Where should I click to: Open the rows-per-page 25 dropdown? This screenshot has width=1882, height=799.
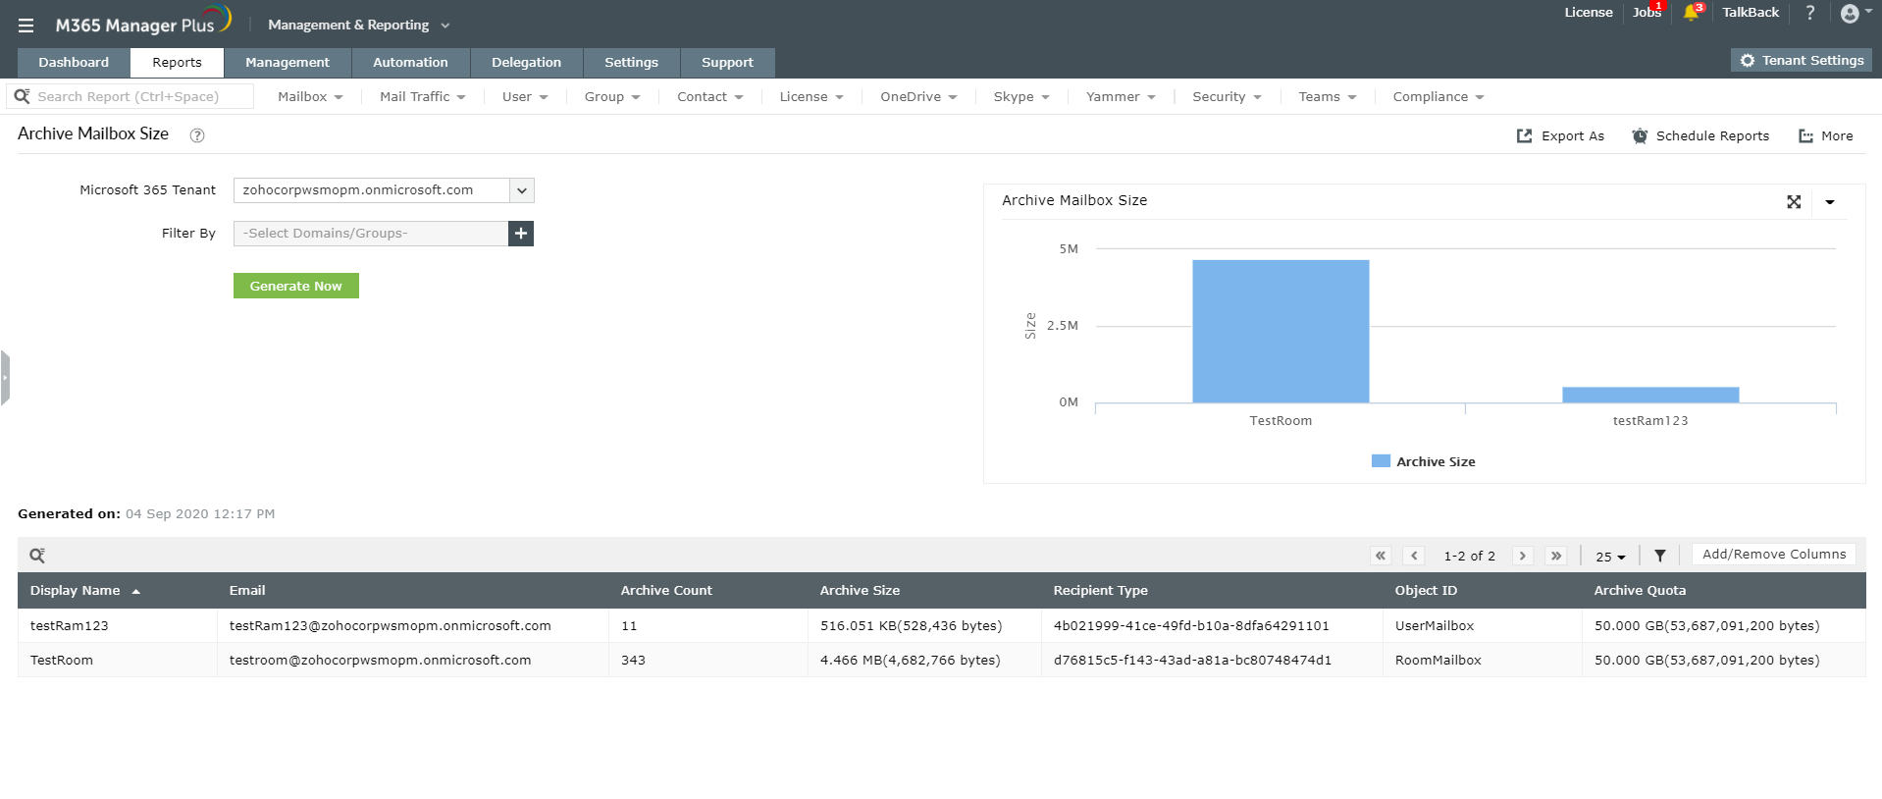tap(1610, 557)
